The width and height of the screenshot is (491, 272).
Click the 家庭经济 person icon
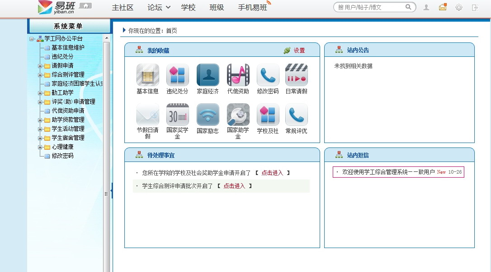[x=208, y=75]
